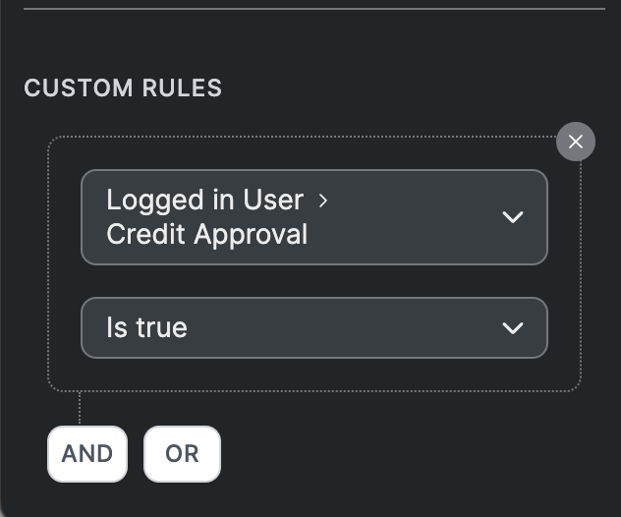Add an AND condition
This screenshot has height=517, width=621.
(87, 454)
